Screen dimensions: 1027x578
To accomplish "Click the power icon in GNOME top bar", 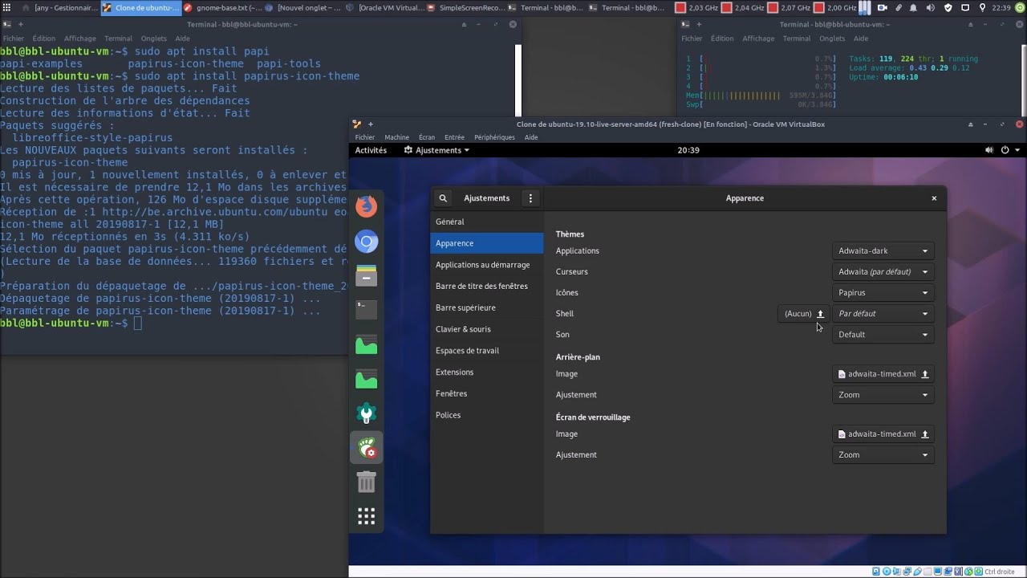I will pyautogui.click(x=1005, y=150).
